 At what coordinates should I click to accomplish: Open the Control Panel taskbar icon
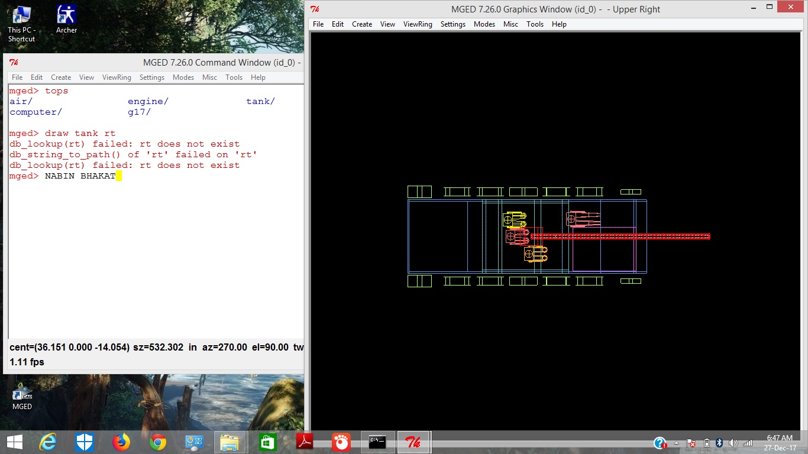pos(194,442)
